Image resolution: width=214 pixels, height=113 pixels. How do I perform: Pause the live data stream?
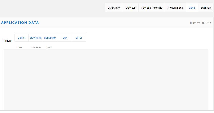click(x=196, y=23)
